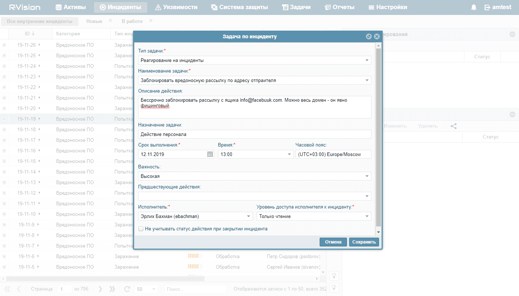Toggle 'Не учитывать статус действия' checkbox
Screen dimensions: 519x296
click(x=141, y=229)
